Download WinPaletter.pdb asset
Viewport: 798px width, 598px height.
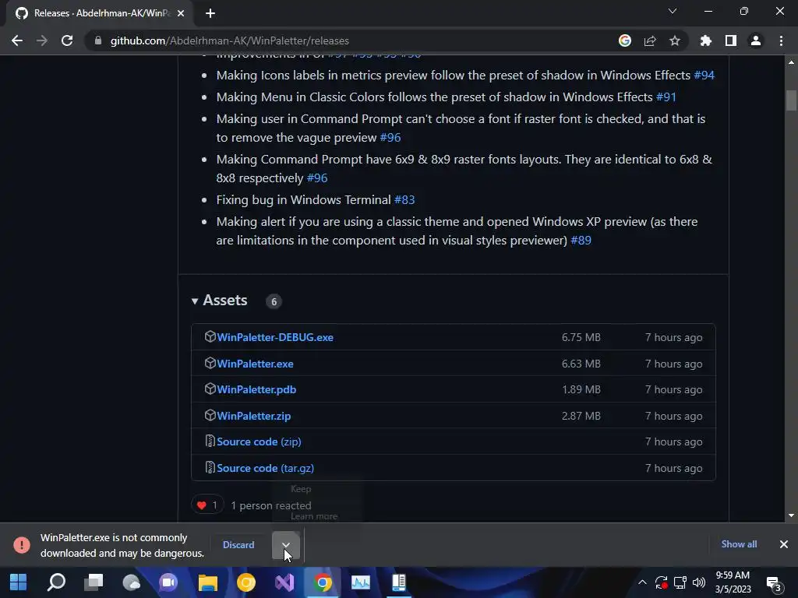(256, 389)
